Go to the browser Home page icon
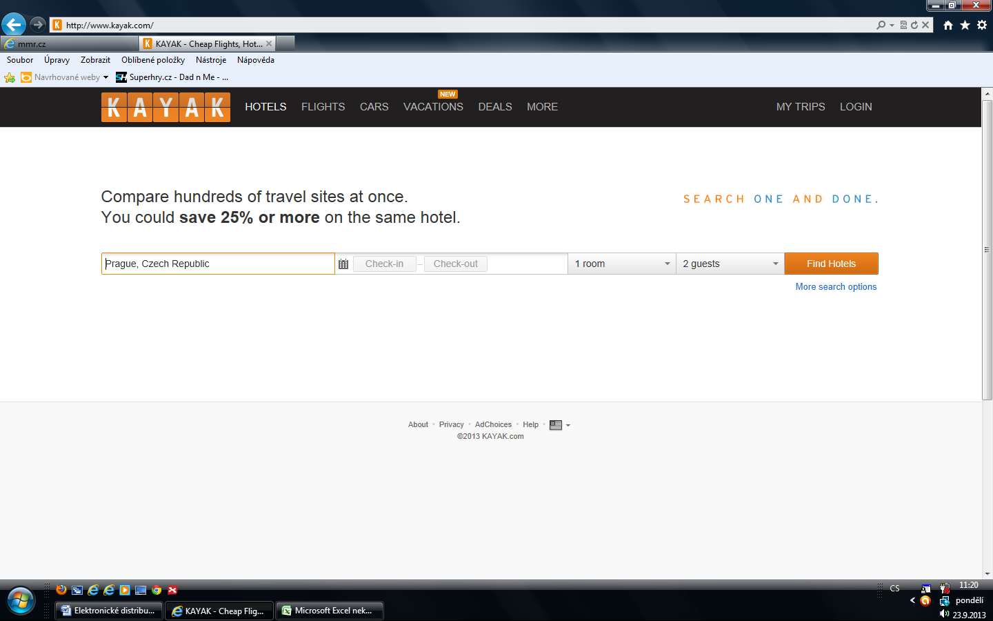 pos(948,25)
